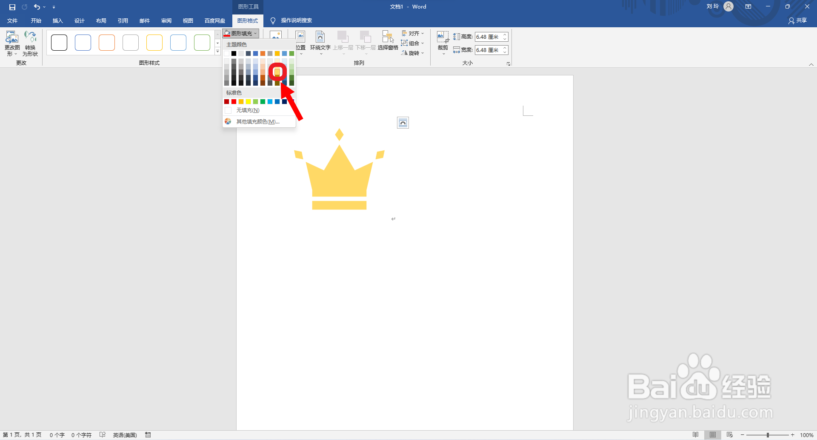Switch to Print Layout view icon

click(712, 435)
